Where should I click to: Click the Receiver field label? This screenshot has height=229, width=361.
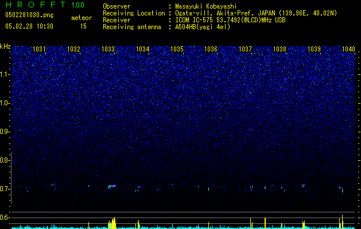(x=117, y=20)
